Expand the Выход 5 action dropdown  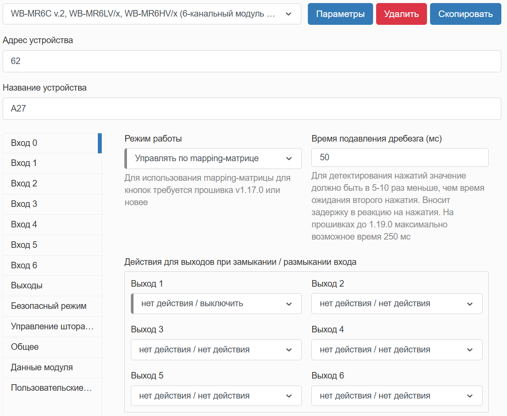click(216, 396)
